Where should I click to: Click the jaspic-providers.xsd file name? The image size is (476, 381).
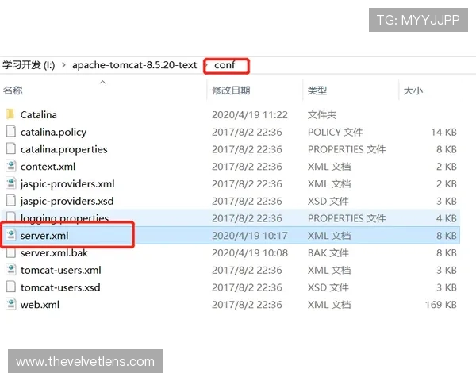click(x=67, y=202)
